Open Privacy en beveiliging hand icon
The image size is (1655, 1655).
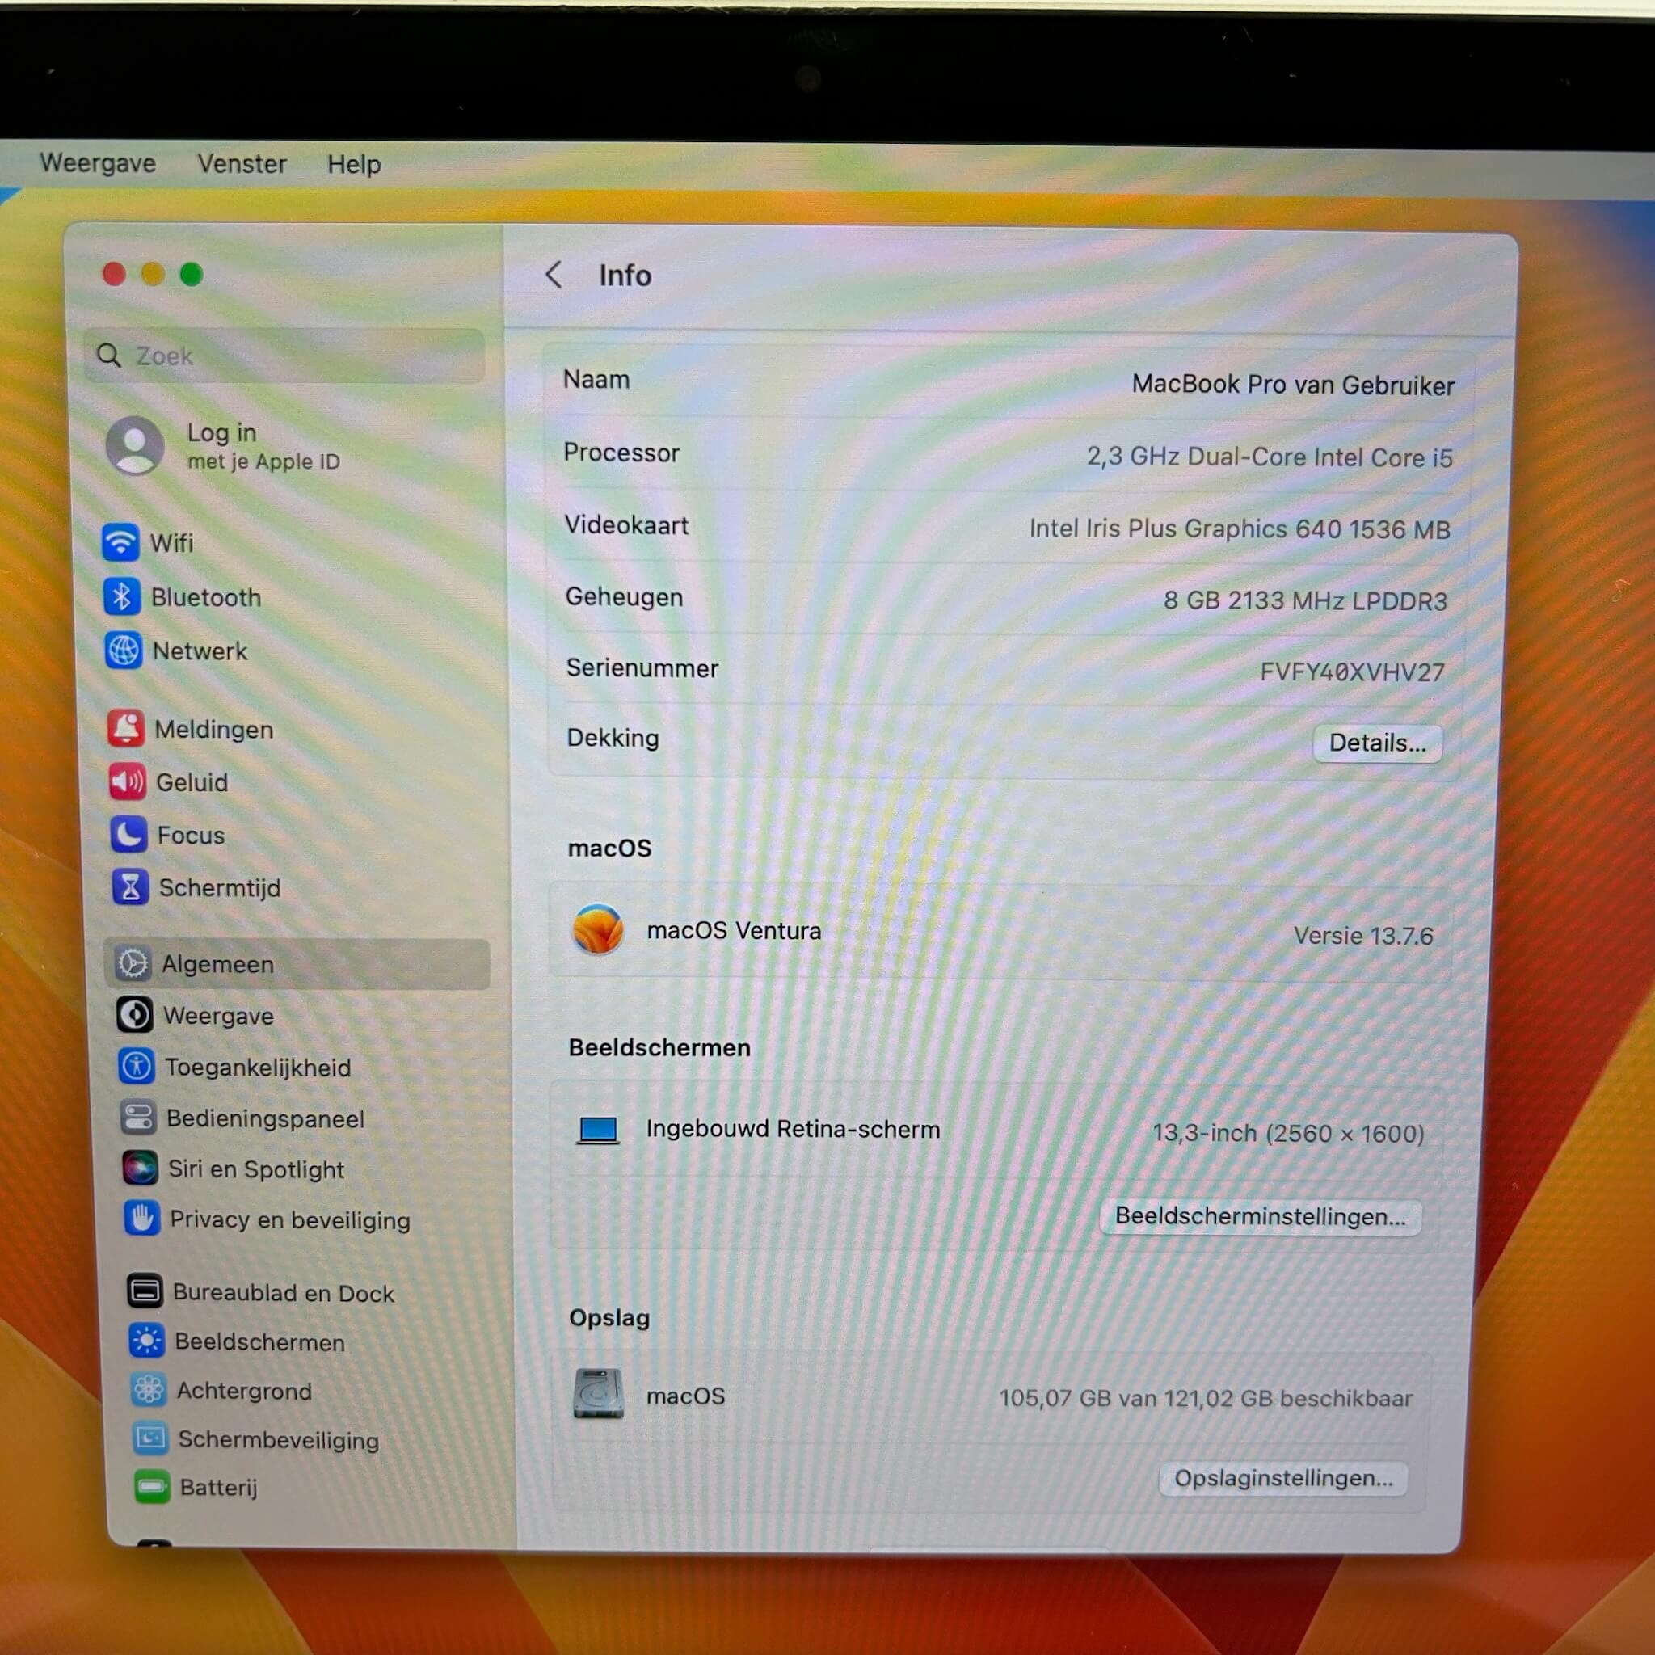click(x=141, y=1218)
